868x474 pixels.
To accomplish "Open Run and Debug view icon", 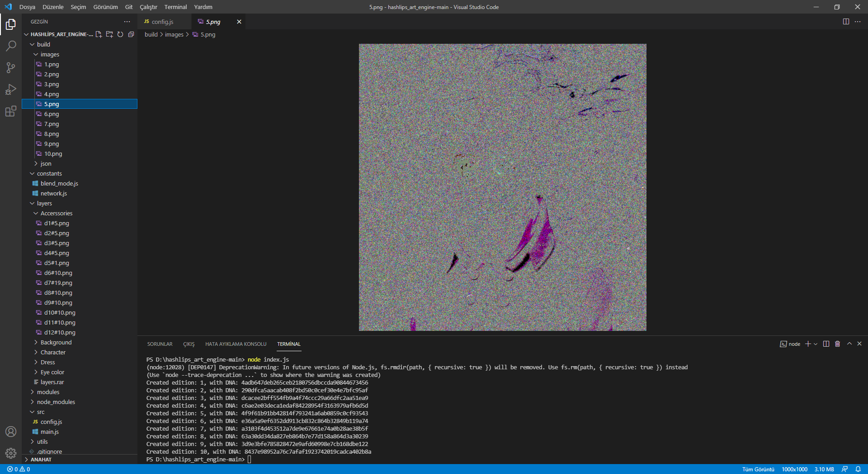I will click(x=11, y=89).
